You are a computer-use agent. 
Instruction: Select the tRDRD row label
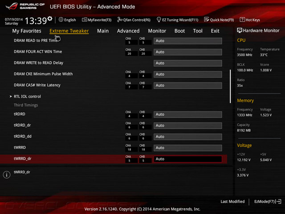tap(20, 114)
